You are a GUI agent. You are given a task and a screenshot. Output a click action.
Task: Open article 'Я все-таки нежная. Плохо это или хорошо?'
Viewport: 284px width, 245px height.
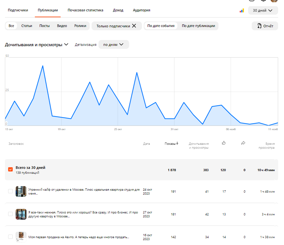coord(83,214)
